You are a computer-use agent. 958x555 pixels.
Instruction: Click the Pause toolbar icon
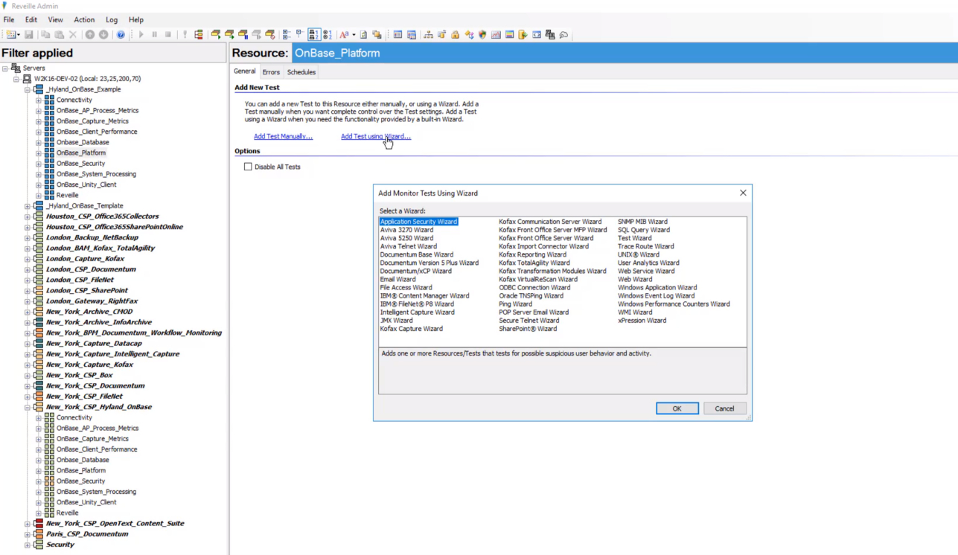pos(155,35)
